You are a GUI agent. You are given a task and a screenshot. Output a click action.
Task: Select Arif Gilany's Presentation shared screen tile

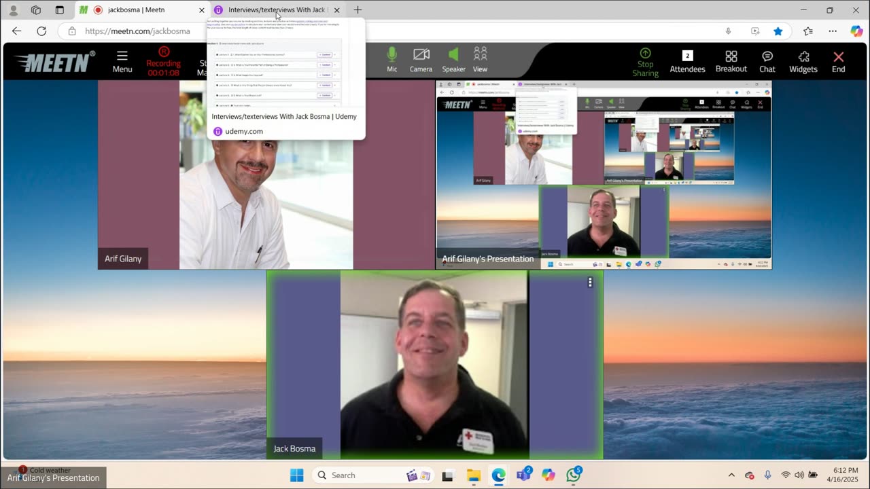[x=604, y=175]
